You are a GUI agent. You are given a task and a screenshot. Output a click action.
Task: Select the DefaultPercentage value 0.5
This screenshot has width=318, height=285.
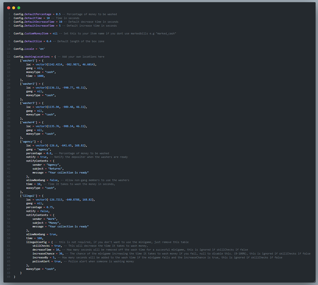[x=58, y=14]
